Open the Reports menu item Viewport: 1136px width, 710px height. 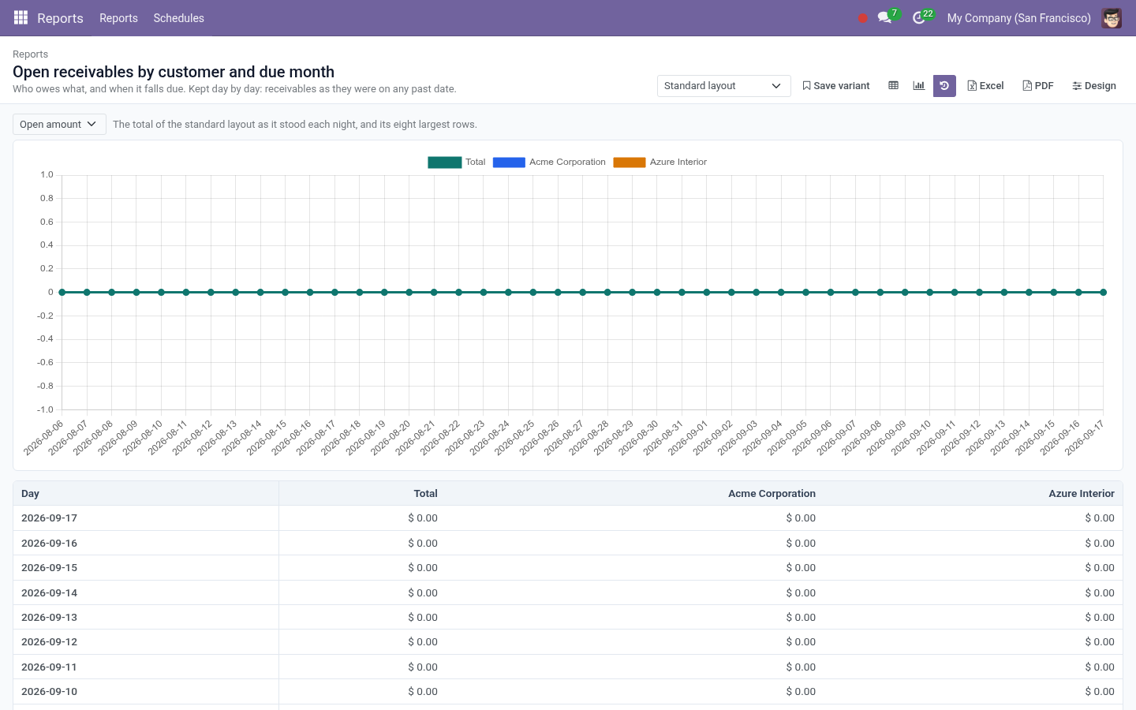[118, 18]
